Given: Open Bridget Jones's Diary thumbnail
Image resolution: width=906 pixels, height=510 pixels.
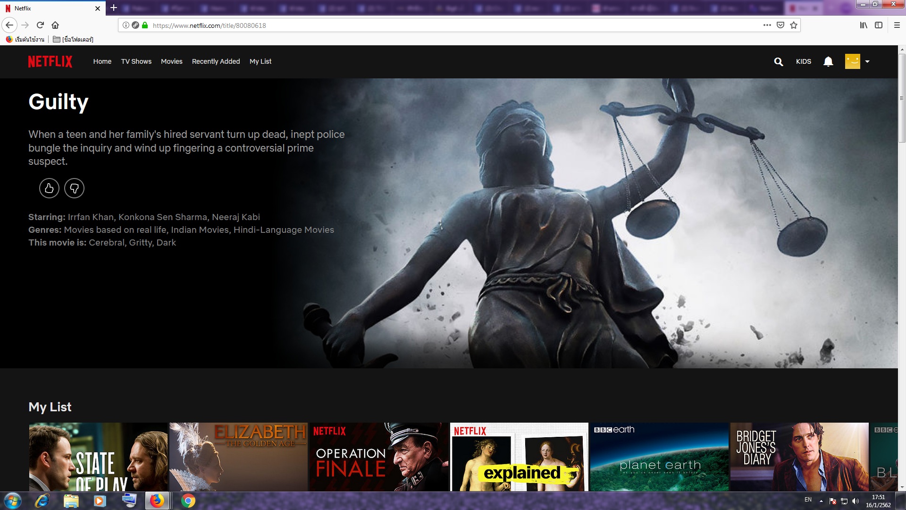Looking at the screenshot, I should coord(799,457).
